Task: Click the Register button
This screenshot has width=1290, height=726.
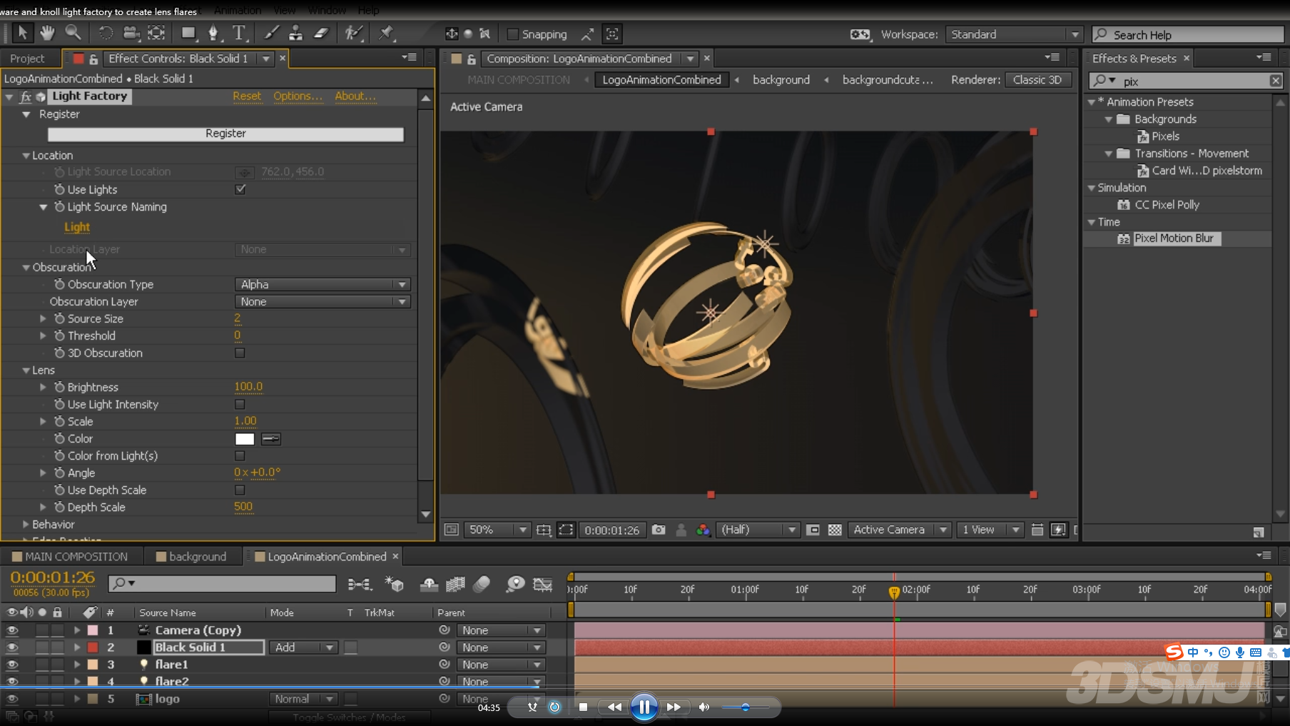Action: pyautogui.click(x=225, y=133)
